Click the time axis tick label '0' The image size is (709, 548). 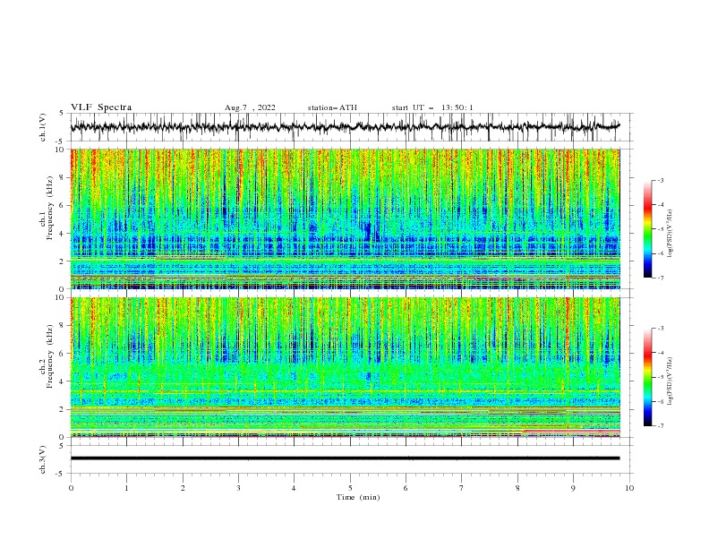point(71,488)
